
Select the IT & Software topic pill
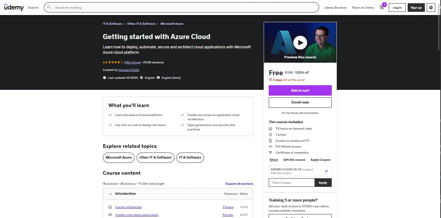(190, 158)
